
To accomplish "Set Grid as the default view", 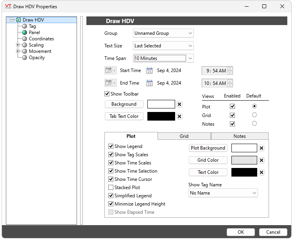I will coord(254,115).
